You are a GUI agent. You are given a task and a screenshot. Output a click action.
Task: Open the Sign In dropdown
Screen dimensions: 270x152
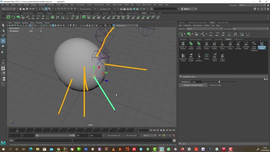pyautogui.click(x=189, y=9)
